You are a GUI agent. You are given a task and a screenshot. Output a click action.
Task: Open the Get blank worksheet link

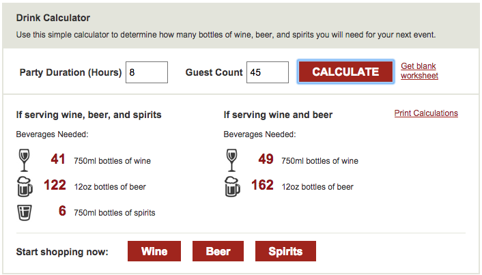point(419,71)
